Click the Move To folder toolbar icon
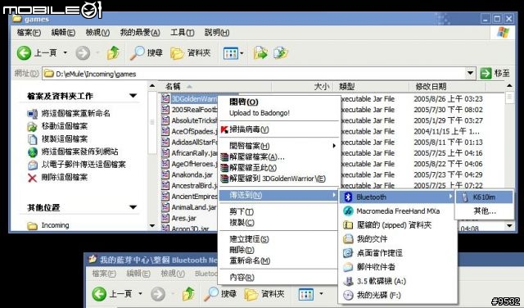Viewport: 524px width, 308px height. [260, 53]
